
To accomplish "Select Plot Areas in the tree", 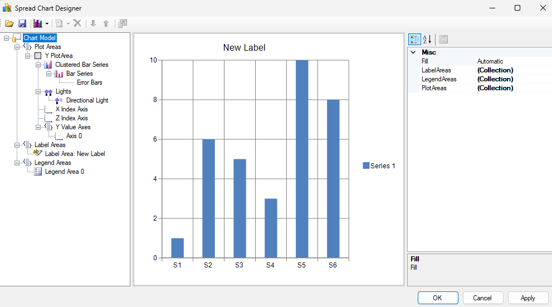I will coord(47,47).
